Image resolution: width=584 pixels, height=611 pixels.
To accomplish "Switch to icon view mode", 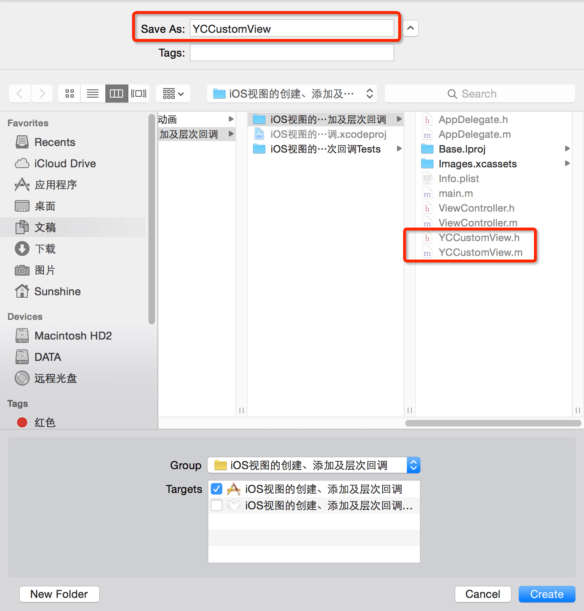I will [x=70, y=93].
